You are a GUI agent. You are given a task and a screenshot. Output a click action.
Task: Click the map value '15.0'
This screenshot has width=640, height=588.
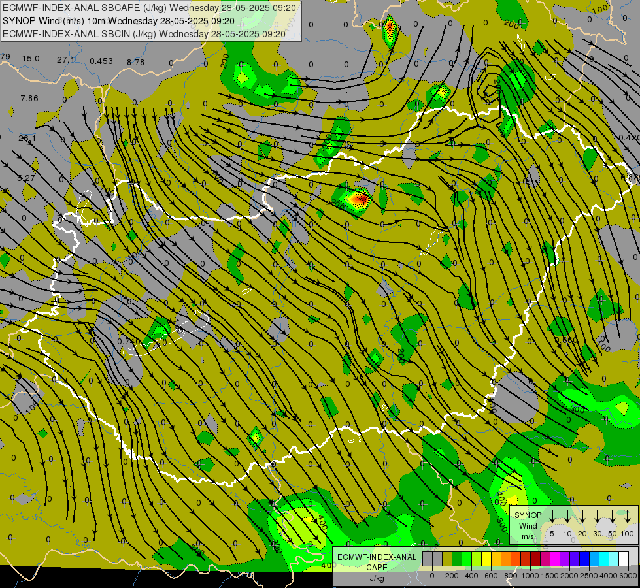[x=31, y=59]
